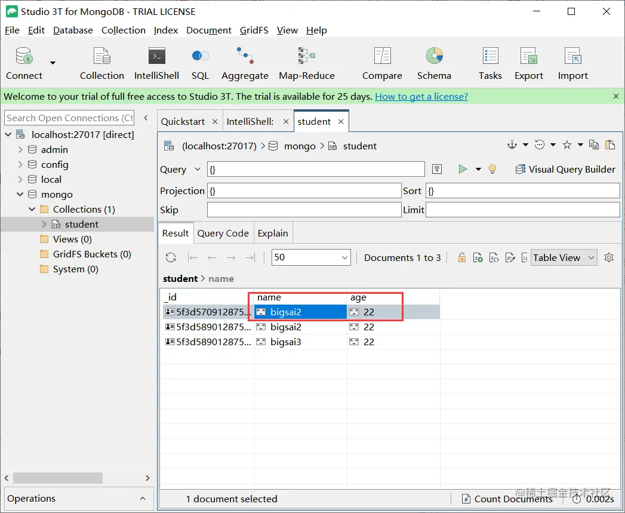Jump to the first results page
The width and height of the screenshot is (625, 513).
click(193, 258)
